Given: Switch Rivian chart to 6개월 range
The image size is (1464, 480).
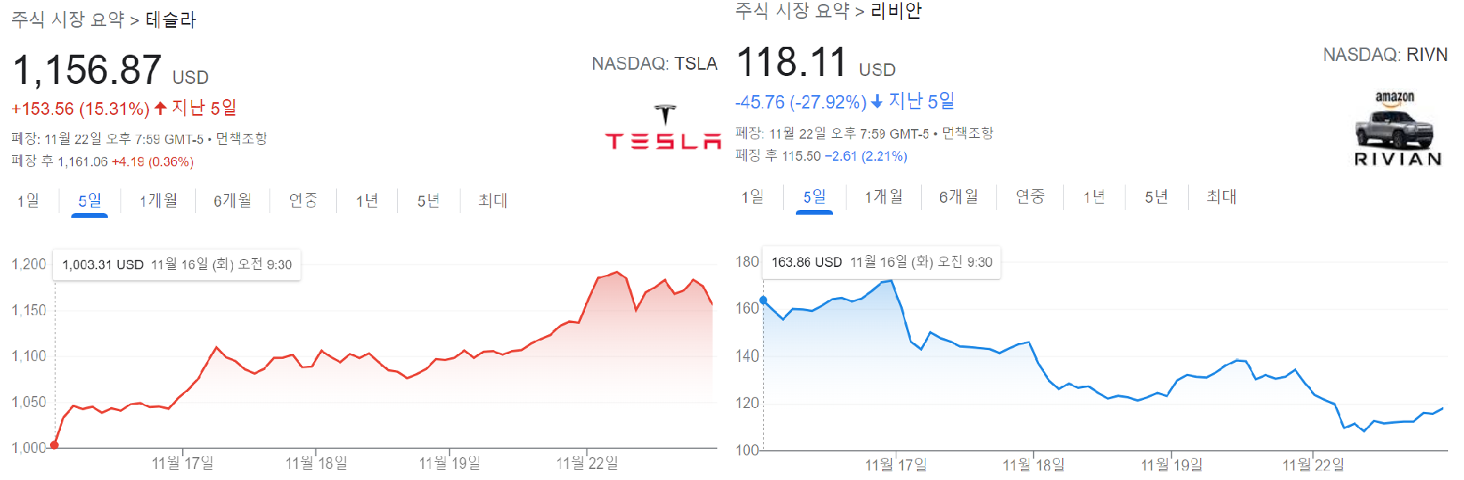Looking at the screenshot, I should point(958,196).
